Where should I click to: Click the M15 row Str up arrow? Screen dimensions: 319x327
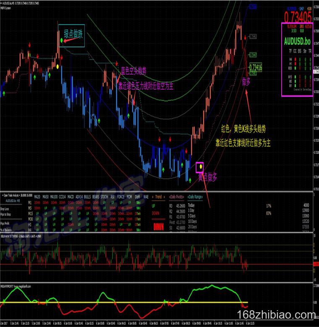tap(306, 77)
